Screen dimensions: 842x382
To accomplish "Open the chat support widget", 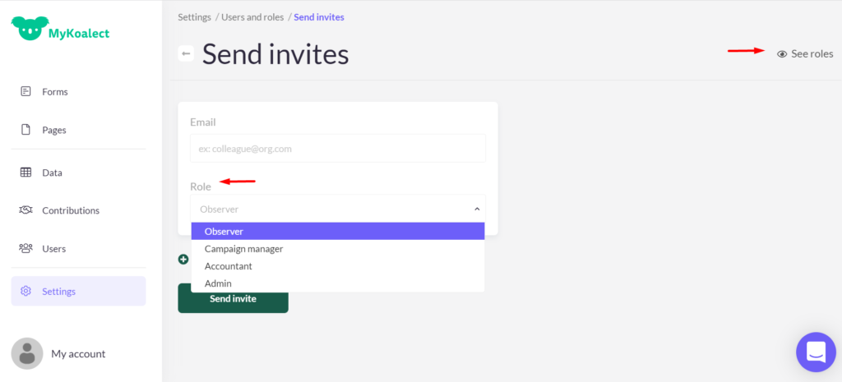I will (816, 352).
